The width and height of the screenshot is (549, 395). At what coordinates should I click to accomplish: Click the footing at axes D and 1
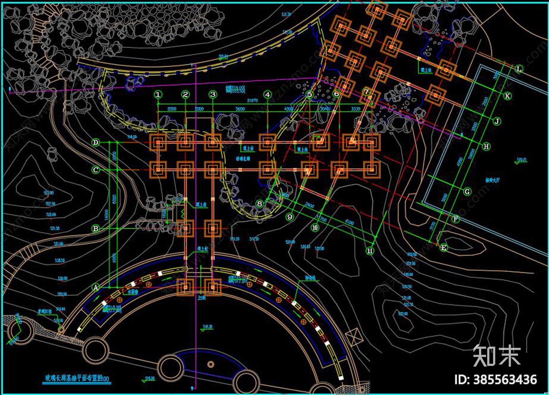(158, 143)
